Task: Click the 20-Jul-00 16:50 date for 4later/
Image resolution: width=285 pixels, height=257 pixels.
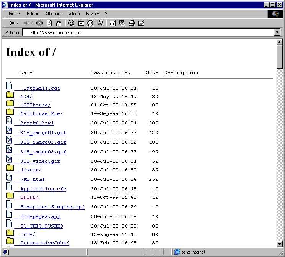Action: pos(114,170)
